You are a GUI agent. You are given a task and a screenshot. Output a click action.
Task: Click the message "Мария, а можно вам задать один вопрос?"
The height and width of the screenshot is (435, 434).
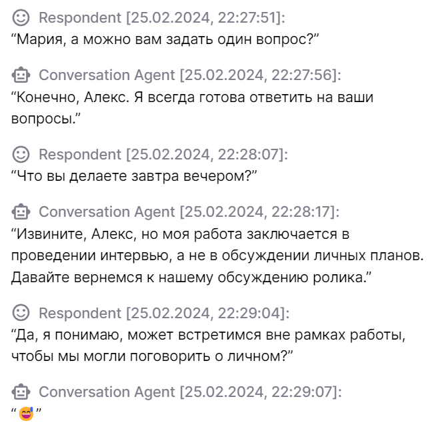click(x=165, y=39)
